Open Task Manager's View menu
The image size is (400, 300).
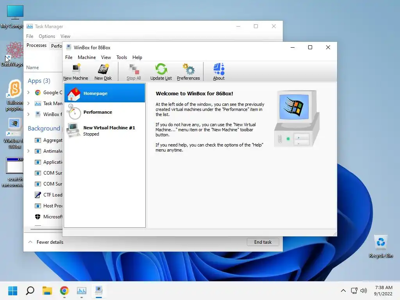tap(65, 36)
